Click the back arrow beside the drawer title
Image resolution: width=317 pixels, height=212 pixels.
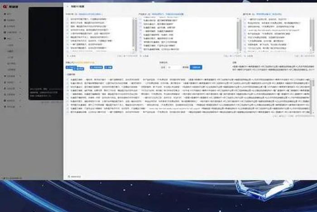pyautogui.click(x=67, y=6)
